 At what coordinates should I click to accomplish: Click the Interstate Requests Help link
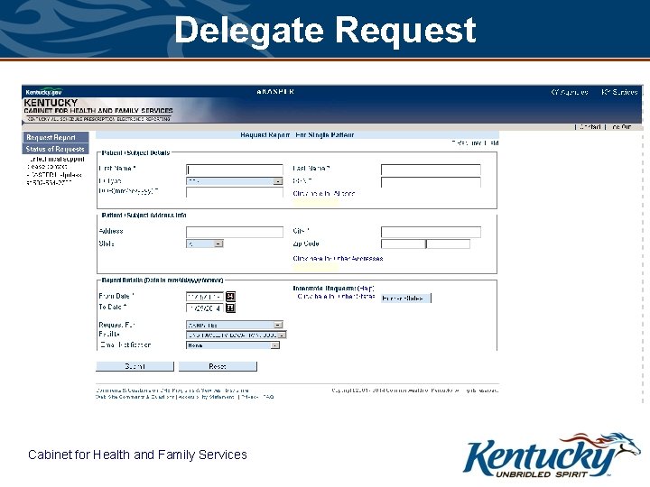pos(367,289)
